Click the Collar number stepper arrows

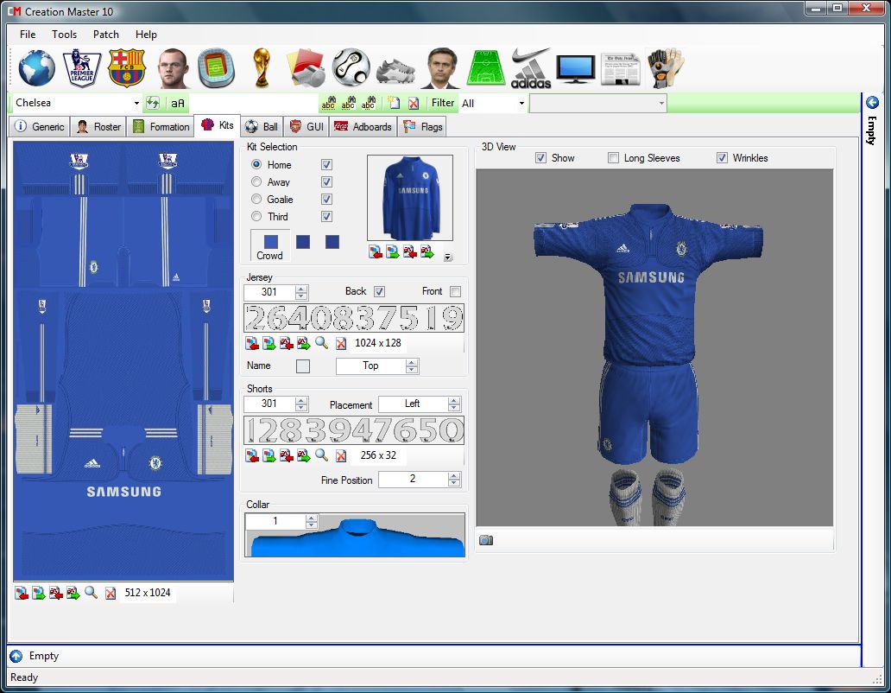[x=311, y=521]
